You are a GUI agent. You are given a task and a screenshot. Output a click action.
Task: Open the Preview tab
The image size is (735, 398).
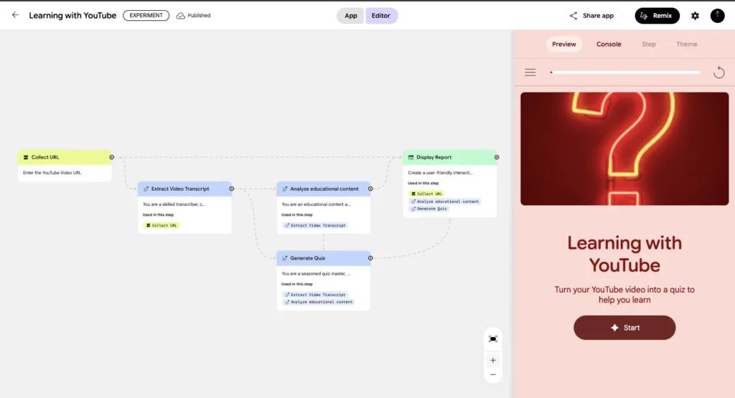click(564, 44)
